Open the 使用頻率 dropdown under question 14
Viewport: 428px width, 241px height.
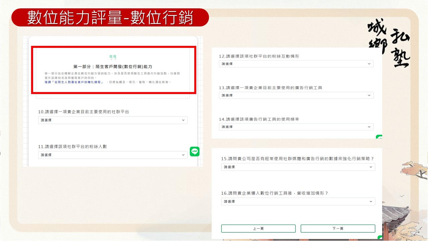[296, 127]
